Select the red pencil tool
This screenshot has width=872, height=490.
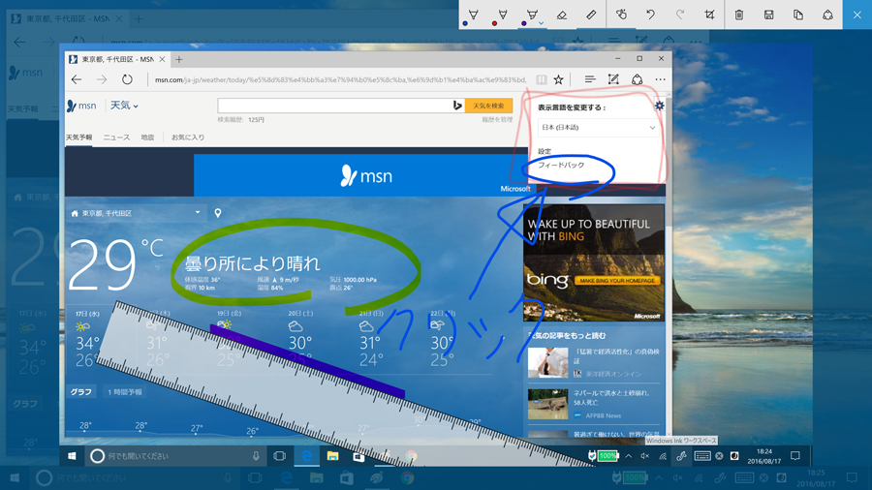(x=502, y=15)
